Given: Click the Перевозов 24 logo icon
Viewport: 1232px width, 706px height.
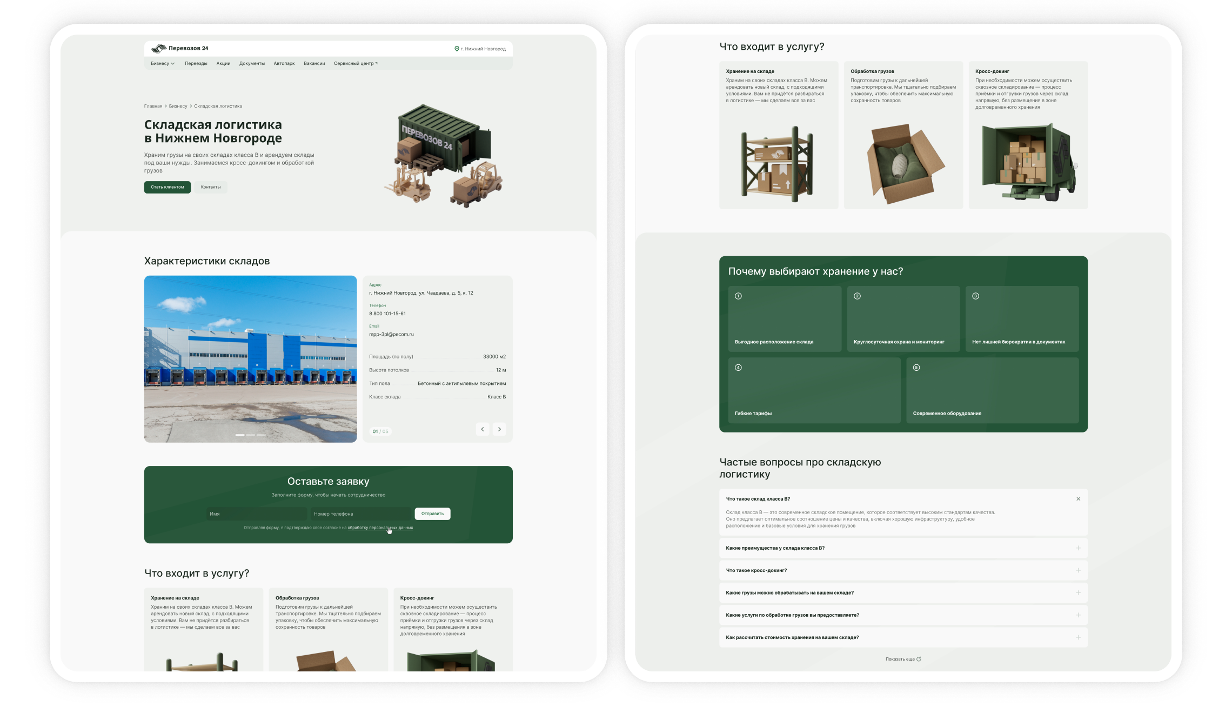Looking at the screenshot, I should (x=158, y=49).
